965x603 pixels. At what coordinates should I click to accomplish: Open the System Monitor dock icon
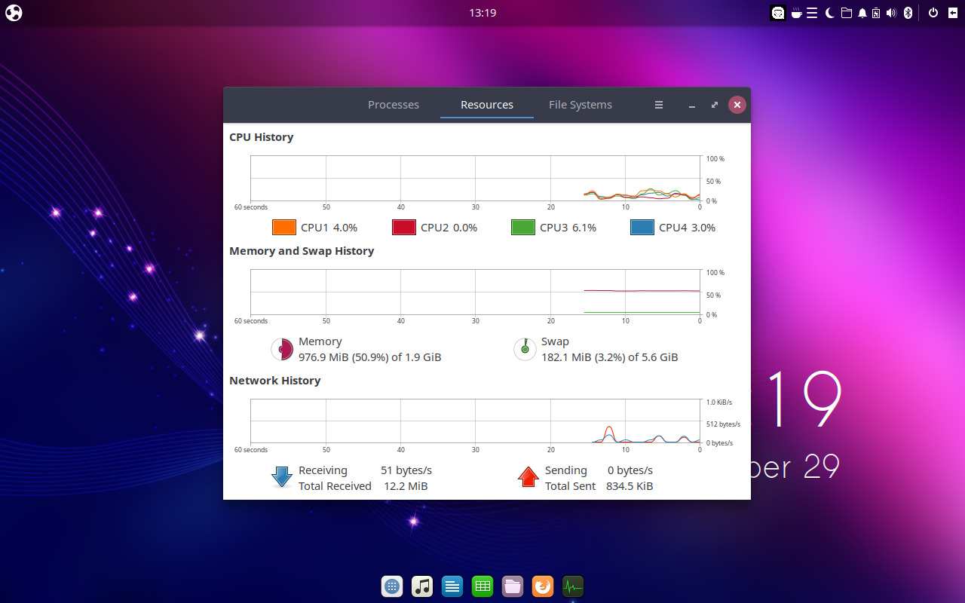pos(573,586)
